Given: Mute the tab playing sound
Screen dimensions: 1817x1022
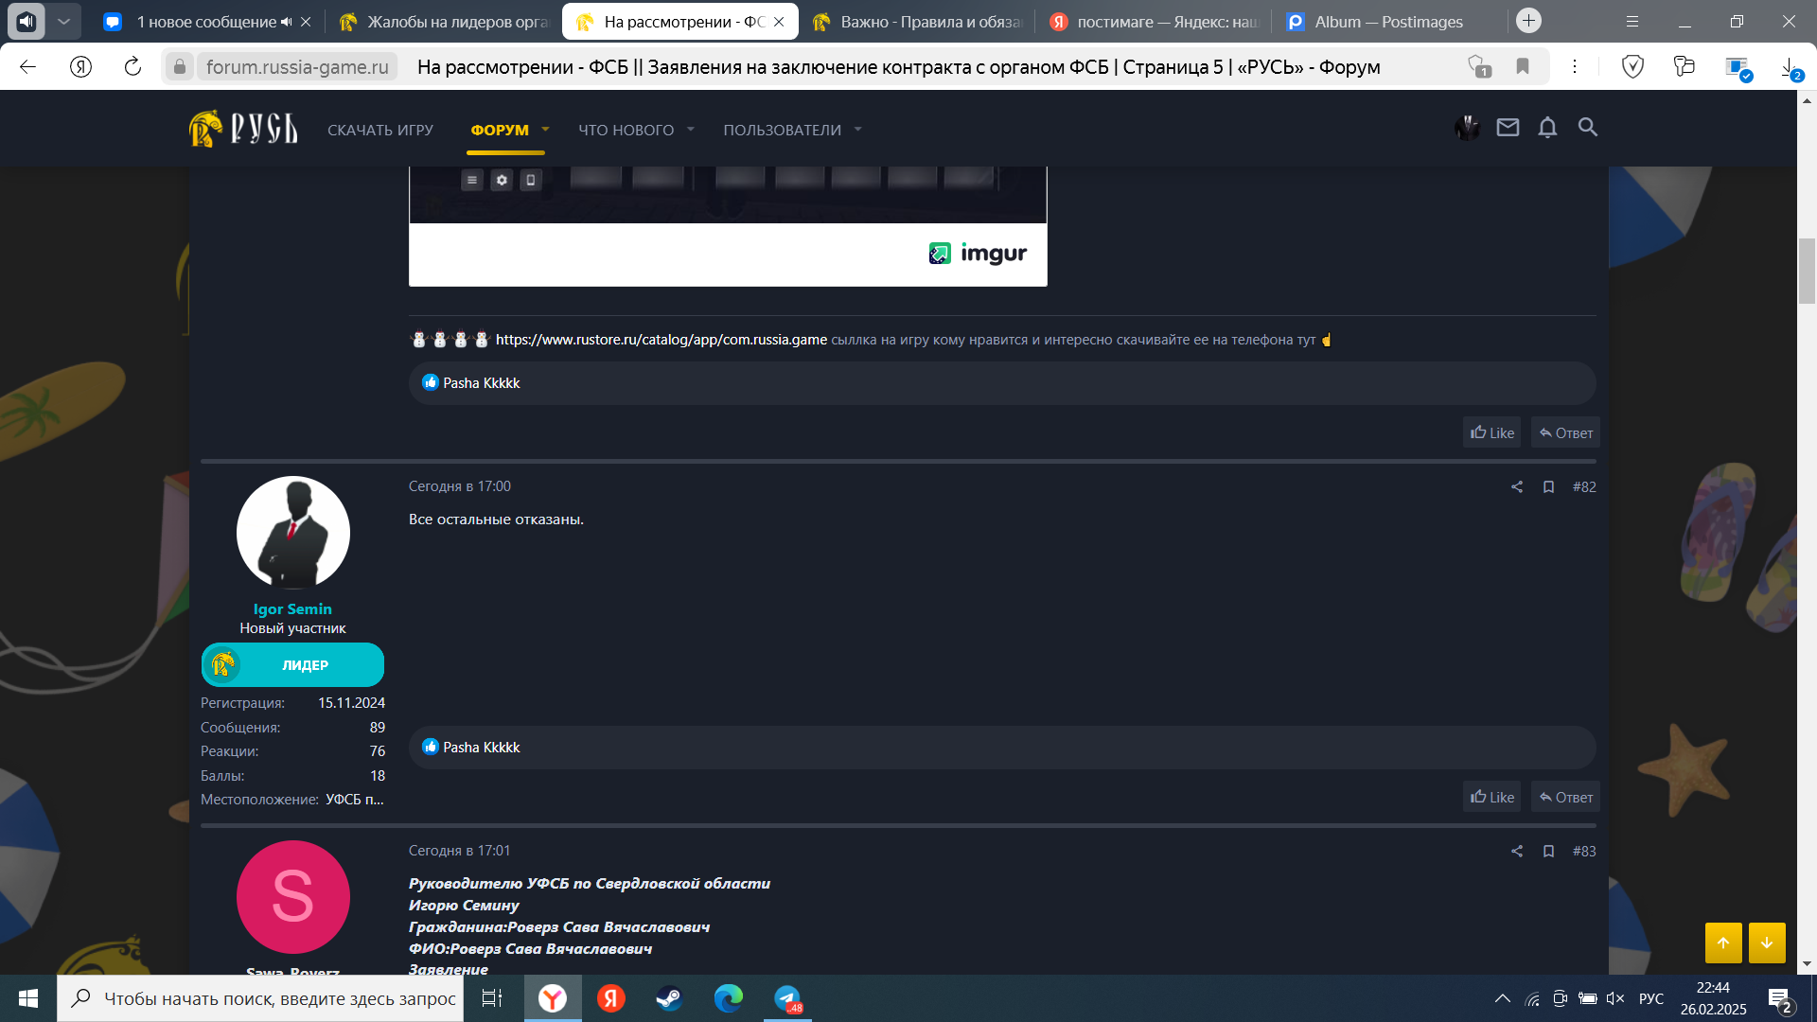Looking at the screenshot, I should coord(286,22).
